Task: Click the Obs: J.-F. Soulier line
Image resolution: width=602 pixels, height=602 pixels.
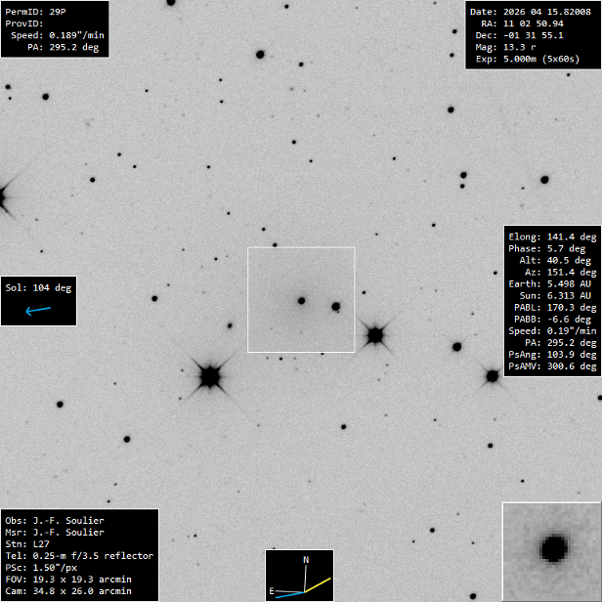Action: pyautogui.click(x=55, y=520)
